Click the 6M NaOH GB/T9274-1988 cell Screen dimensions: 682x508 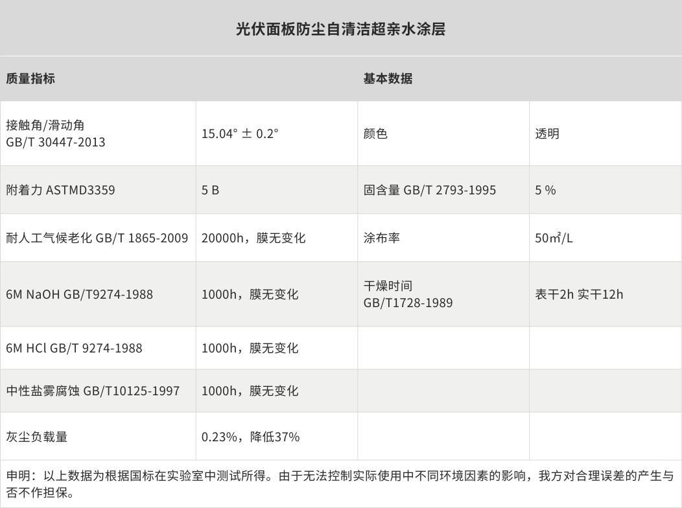click(79, 294)
